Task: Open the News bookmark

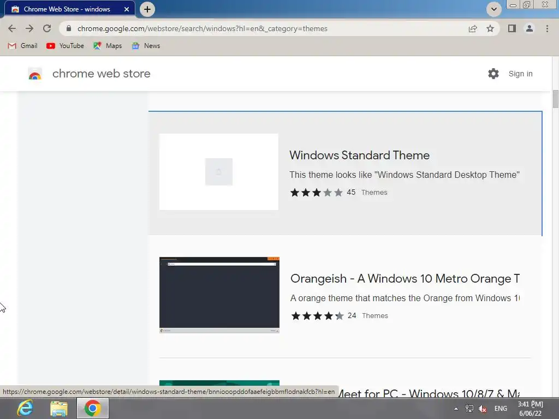Action: tap(146, 46)
